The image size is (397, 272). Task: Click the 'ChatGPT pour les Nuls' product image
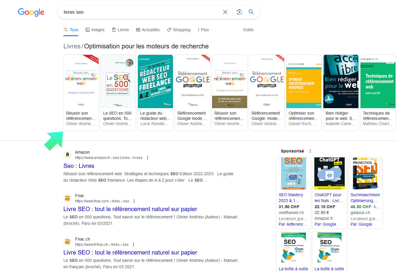click(330, 173)
